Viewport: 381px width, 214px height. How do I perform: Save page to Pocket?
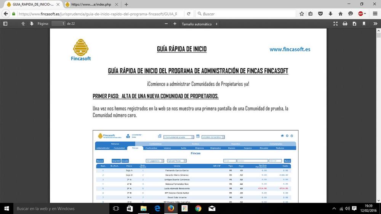coord(320,14)
